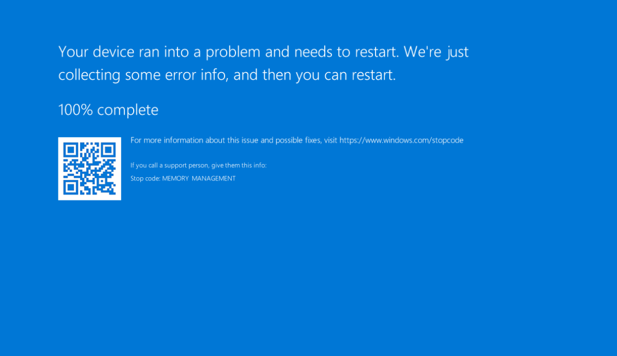This screenshot has height=356, width=617.
Task: Open the windows.com/stopcode link
Action: pyautogui.click(x=401, y=140)
